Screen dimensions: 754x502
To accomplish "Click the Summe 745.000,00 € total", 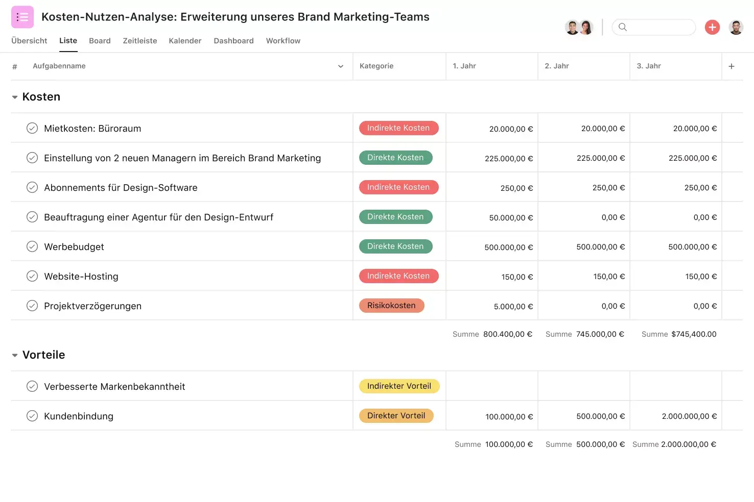I will click(x=585, y=334).
